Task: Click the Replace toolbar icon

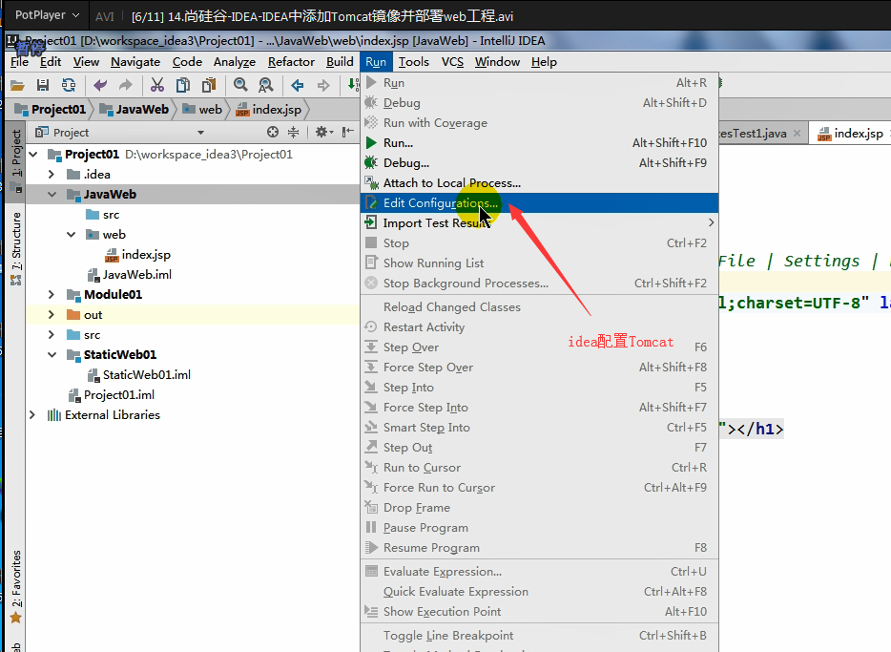Action: (265, 85)
